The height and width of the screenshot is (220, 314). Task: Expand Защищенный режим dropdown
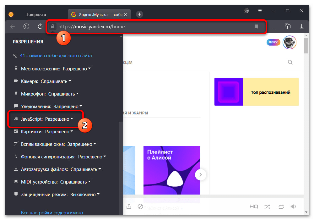(x=85, y=195)
